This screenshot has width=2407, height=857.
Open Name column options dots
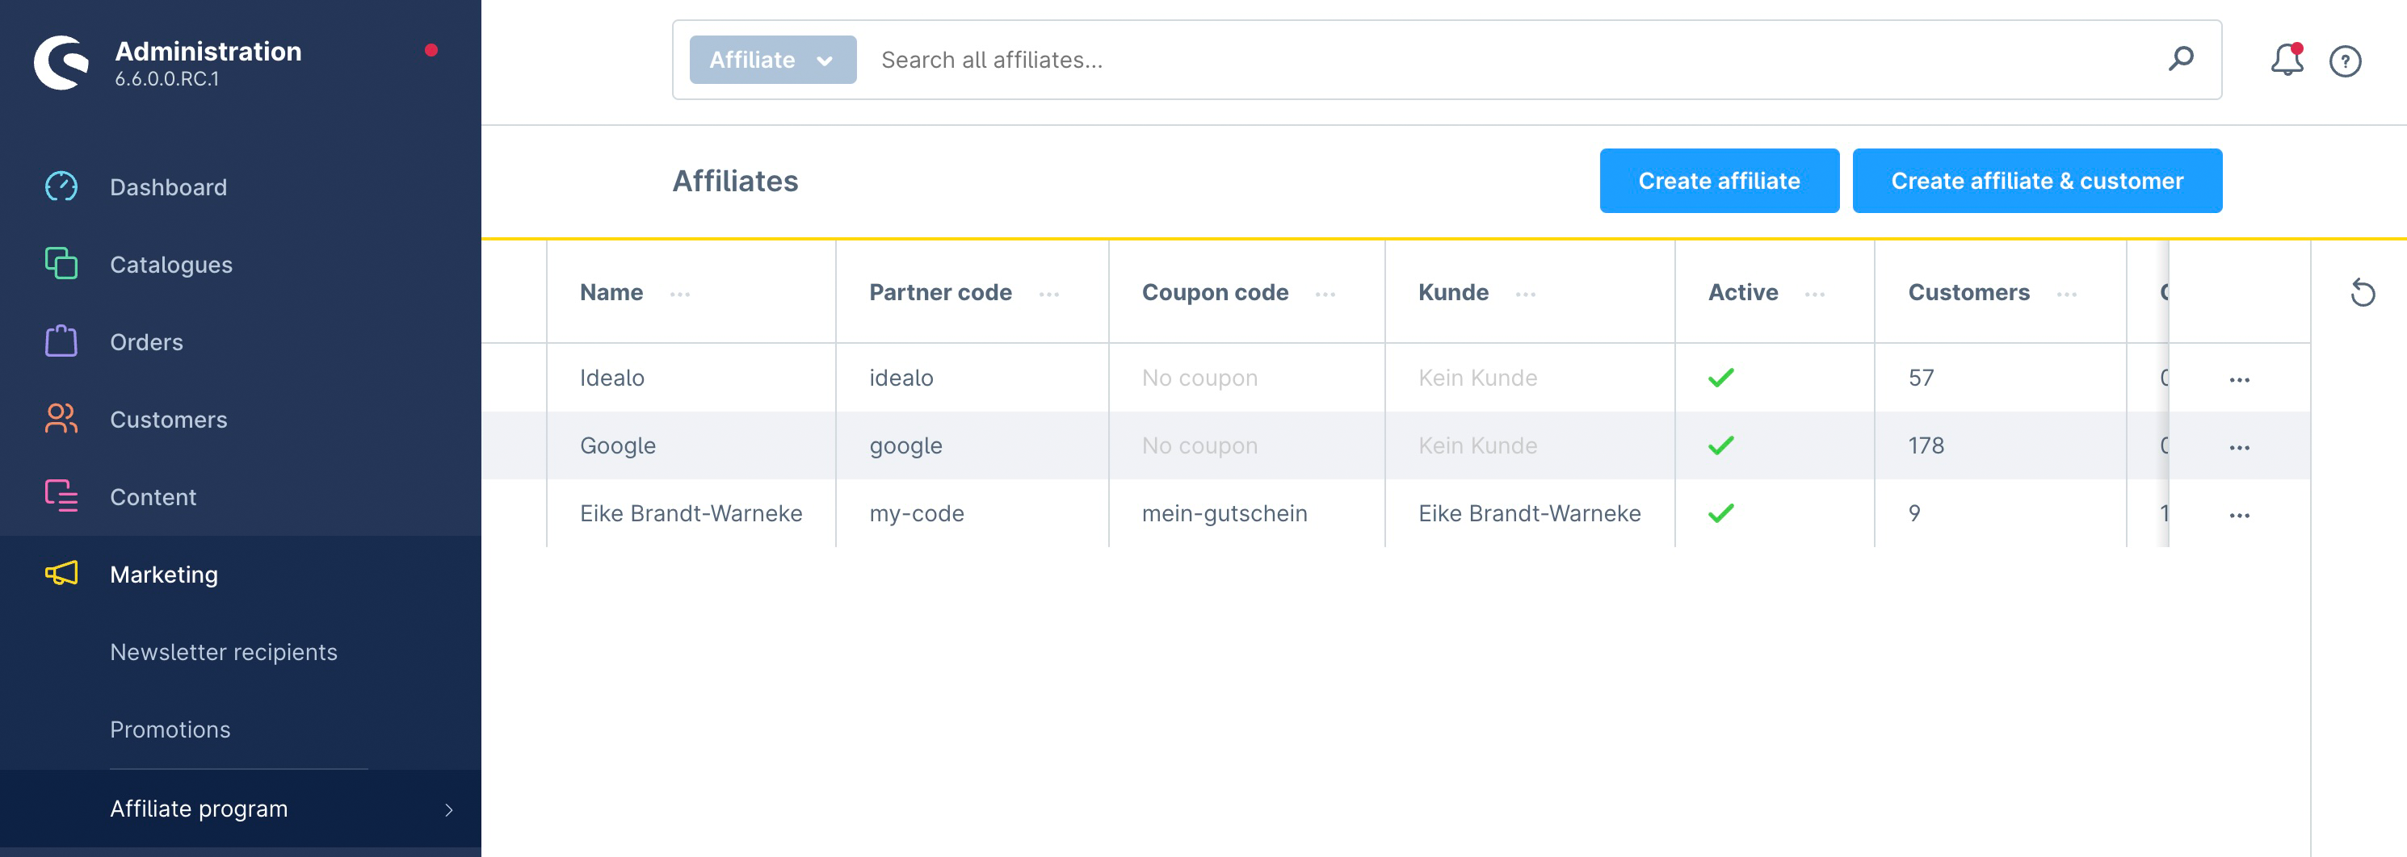(679, 294)
